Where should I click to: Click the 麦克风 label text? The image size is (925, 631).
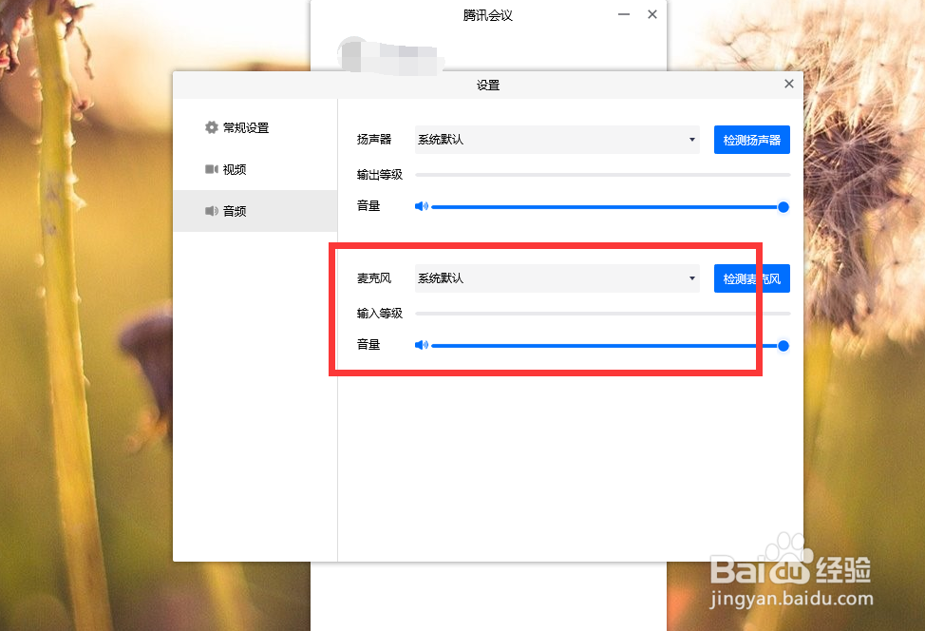coord(374,278)
